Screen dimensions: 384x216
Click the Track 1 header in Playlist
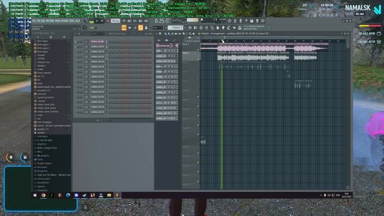pyautogui.click(x=191, y=47)
